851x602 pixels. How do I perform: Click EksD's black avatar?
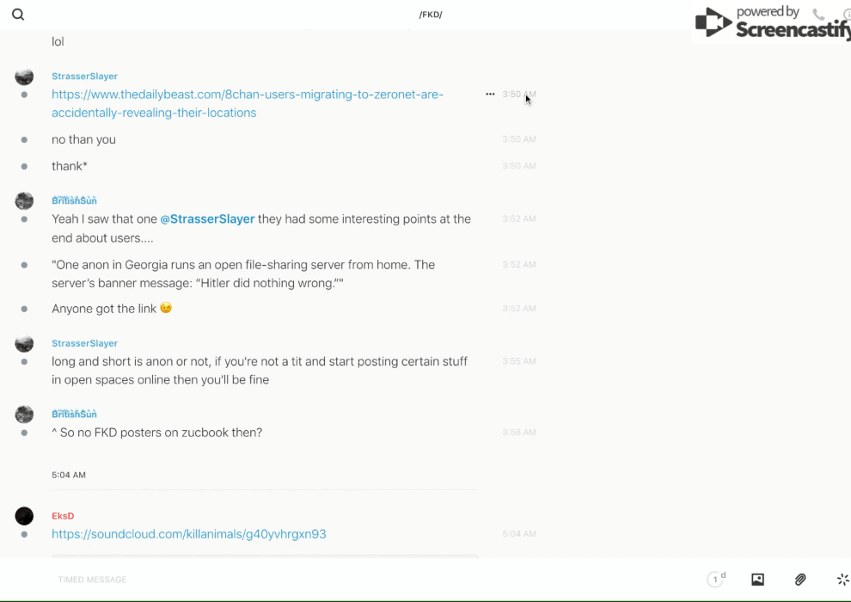(24, 516)
